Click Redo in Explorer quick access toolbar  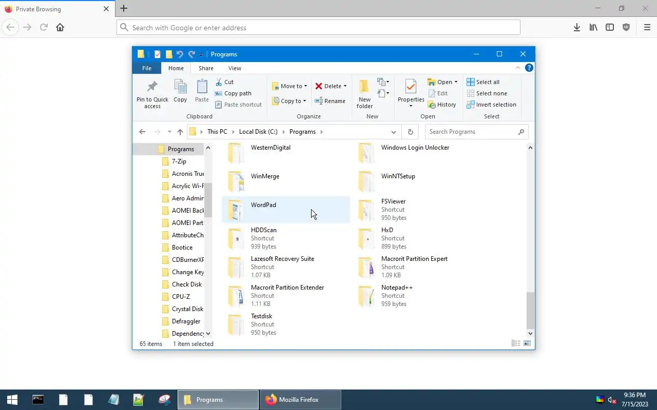(x=191, y=54)
